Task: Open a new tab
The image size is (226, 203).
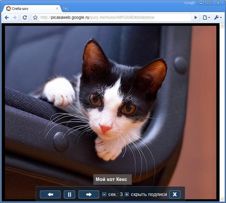Action: (x=66, y=9)
